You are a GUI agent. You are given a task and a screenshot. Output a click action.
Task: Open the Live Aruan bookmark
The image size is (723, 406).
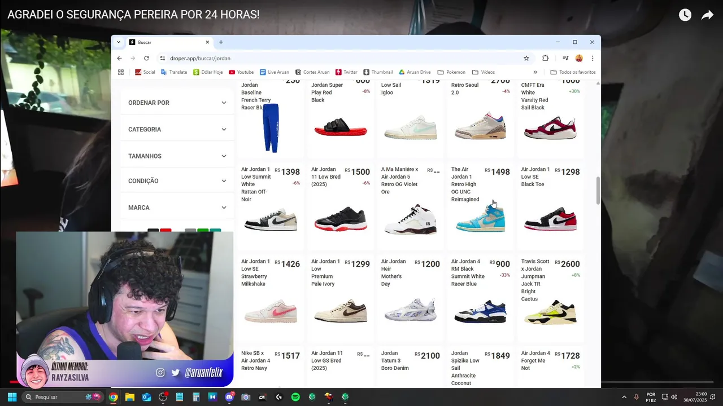tap(275, 72)
